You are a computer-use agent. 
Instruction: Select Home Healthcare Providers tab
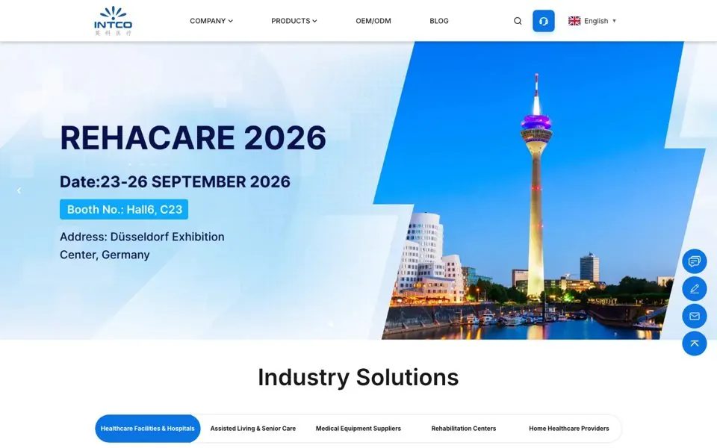569,429
